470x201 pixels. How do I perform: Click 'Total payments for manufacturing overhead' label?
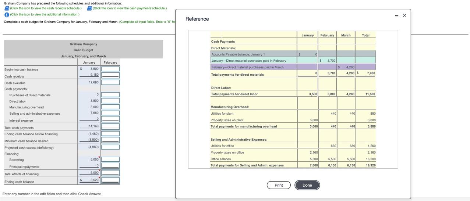pos(244,126)
